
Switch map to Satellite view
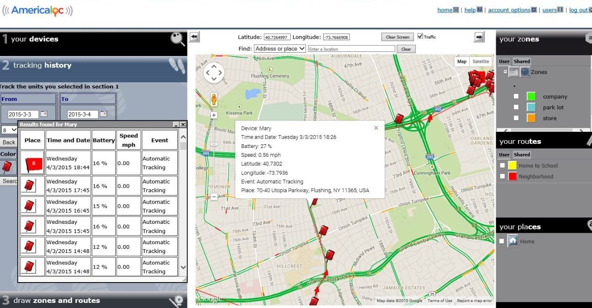click(480, 62)
